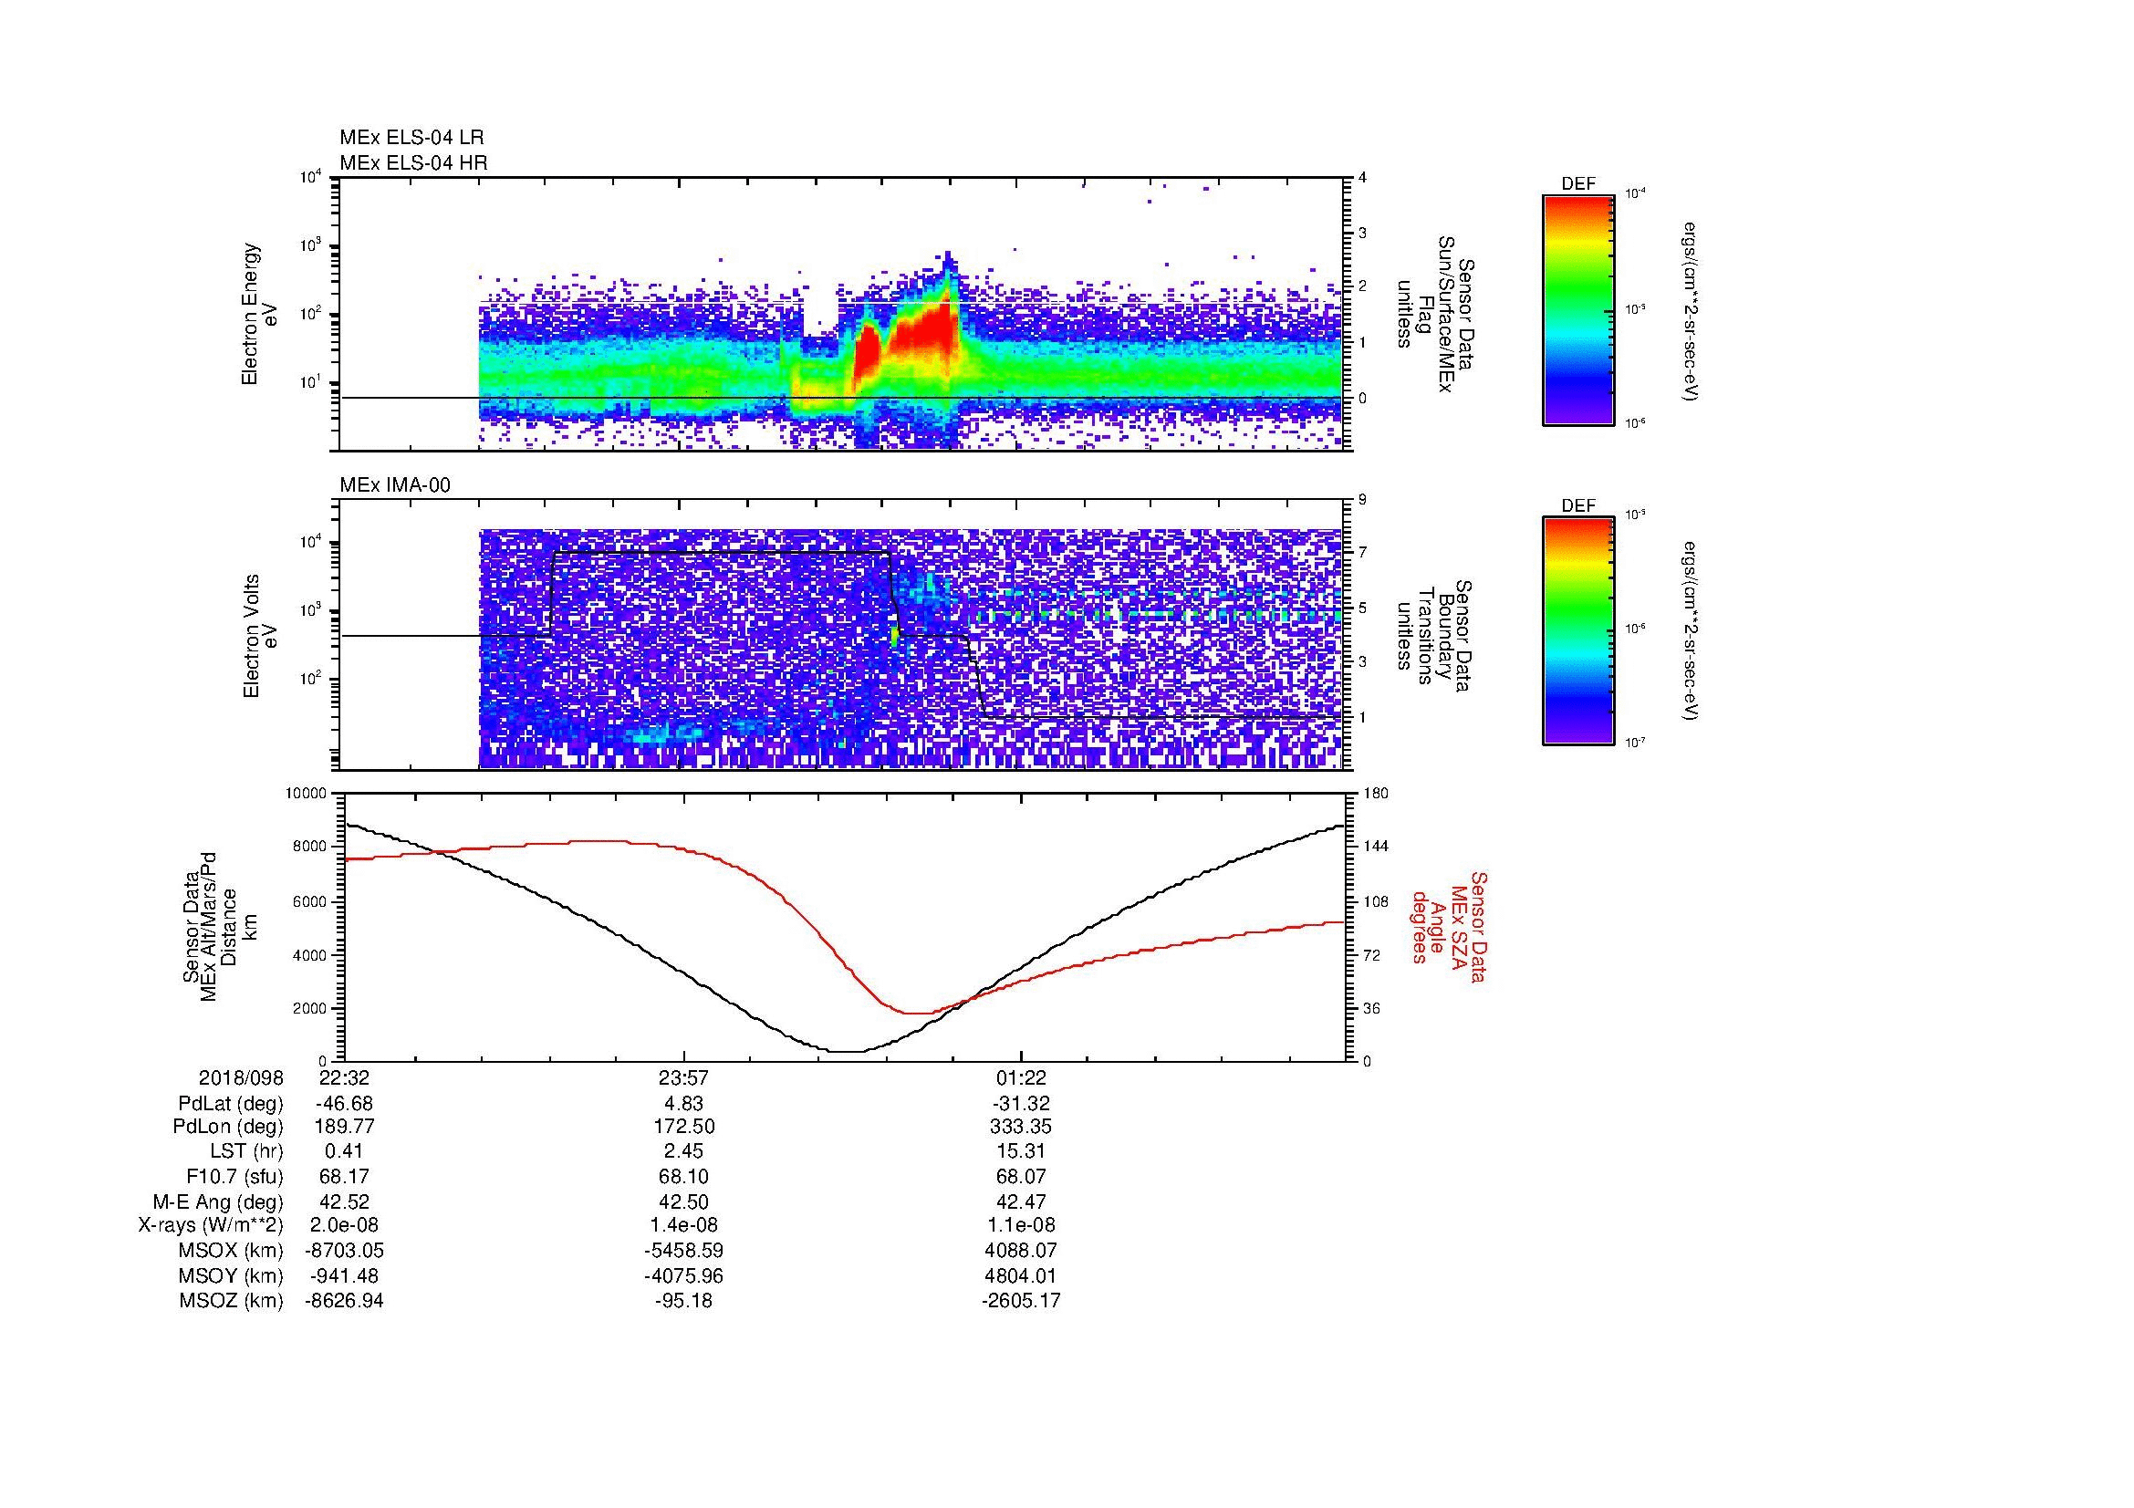Select the 'MEx IMA-00' panel title

pyautogui.click(x=395, y=485)
